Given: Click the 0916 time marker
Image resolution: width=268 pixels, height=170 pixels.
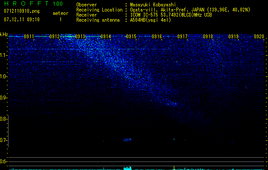Looking at the screenshot, I should (157, 37).
